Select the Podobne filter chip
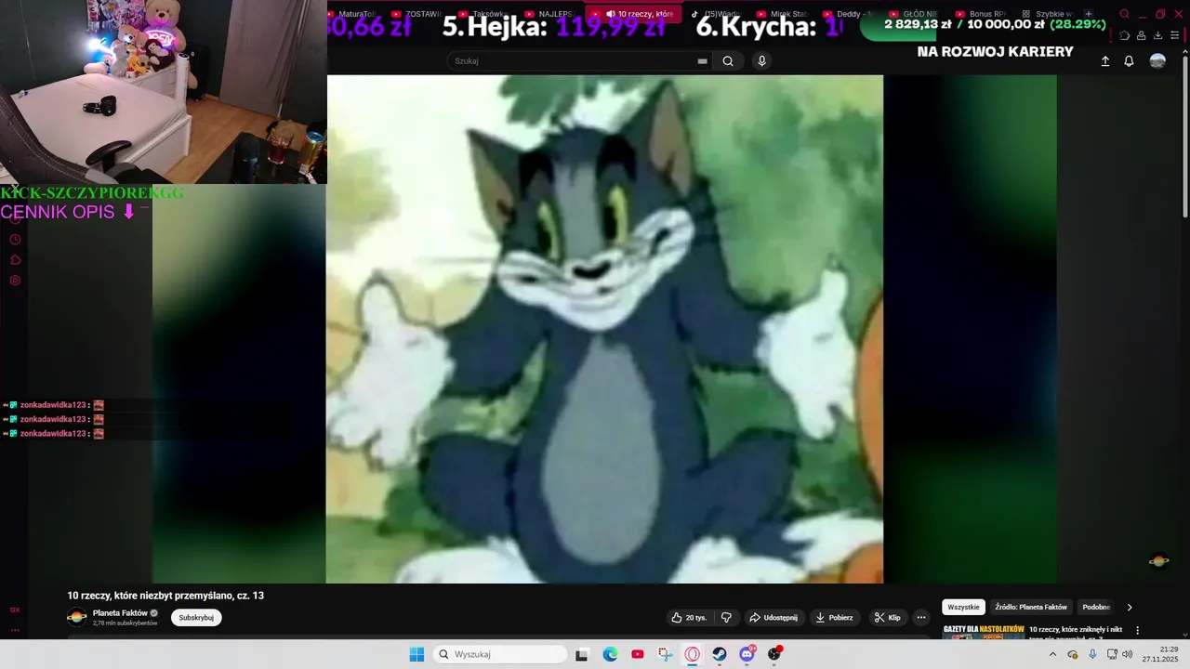 point(1096,607)
